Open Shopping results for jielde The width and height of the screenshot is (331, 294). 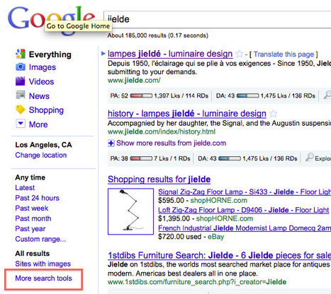click(x=159, y=180)
